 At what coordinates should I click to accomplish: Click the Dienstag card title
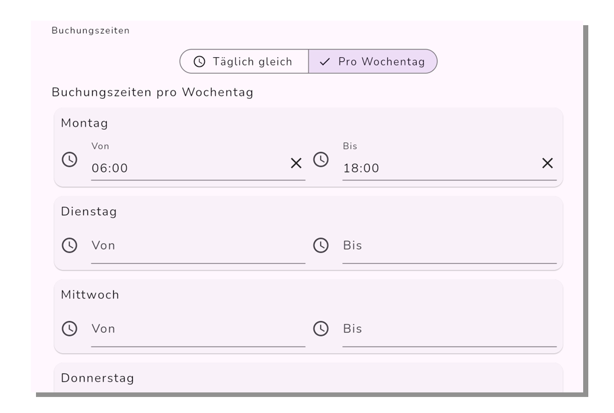pyautogui.click(x=89, y=211)
